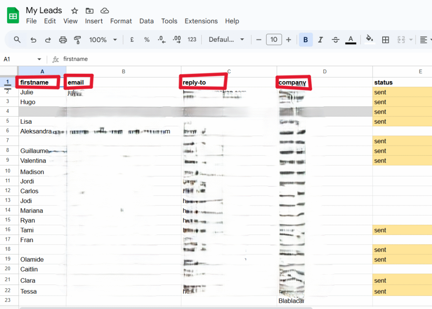Open the Data menu
Image resolution: width=432 pixels, height=309 pixels.
pyautogui.click(x=146, y=21)
